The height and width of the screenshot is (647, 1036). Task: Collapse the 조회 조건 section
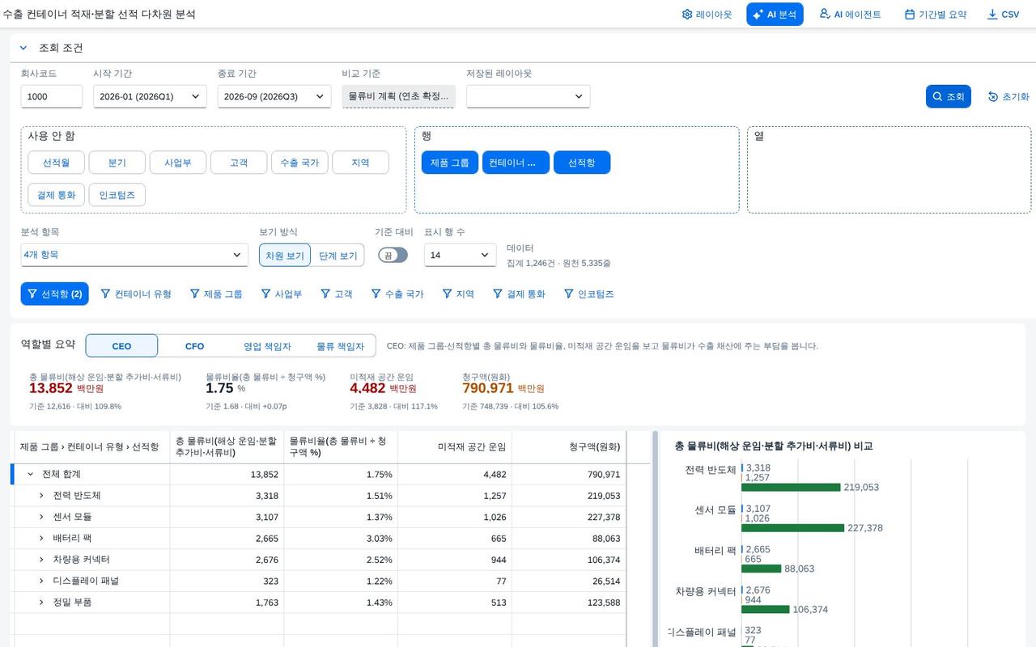(x=23, y=48)
